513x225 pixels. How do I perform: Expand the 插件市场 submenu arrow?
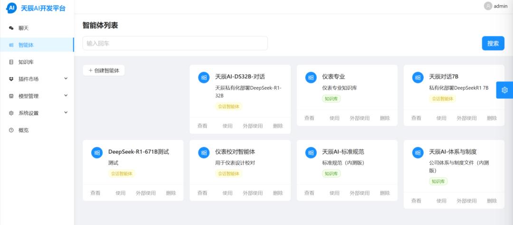[66, 78]
